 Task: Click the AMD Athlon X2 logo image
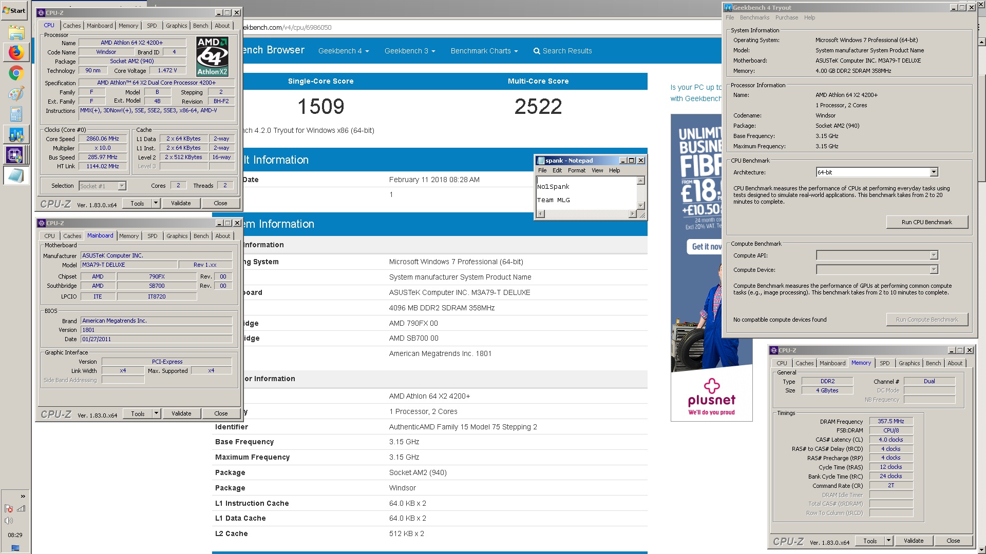tap(212, 56)
